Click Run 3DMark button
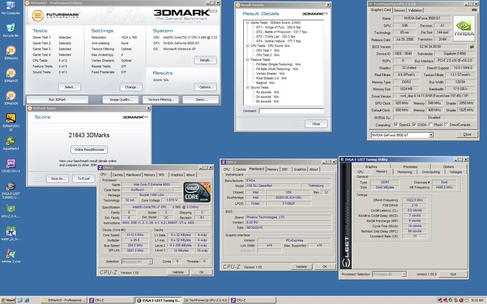 [57, 99]
